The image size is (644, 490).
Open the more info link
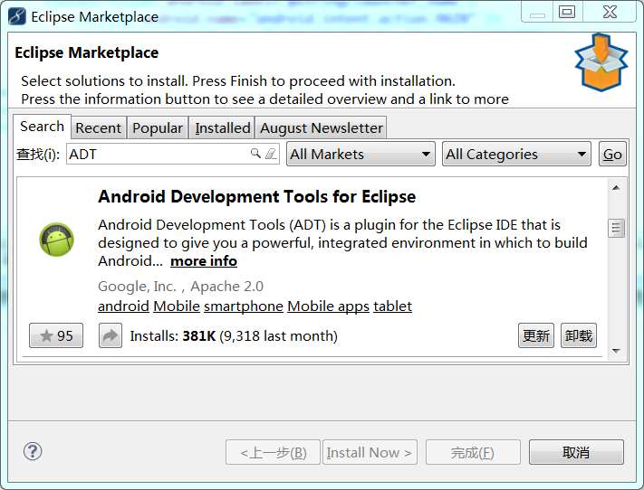[204, 261]
